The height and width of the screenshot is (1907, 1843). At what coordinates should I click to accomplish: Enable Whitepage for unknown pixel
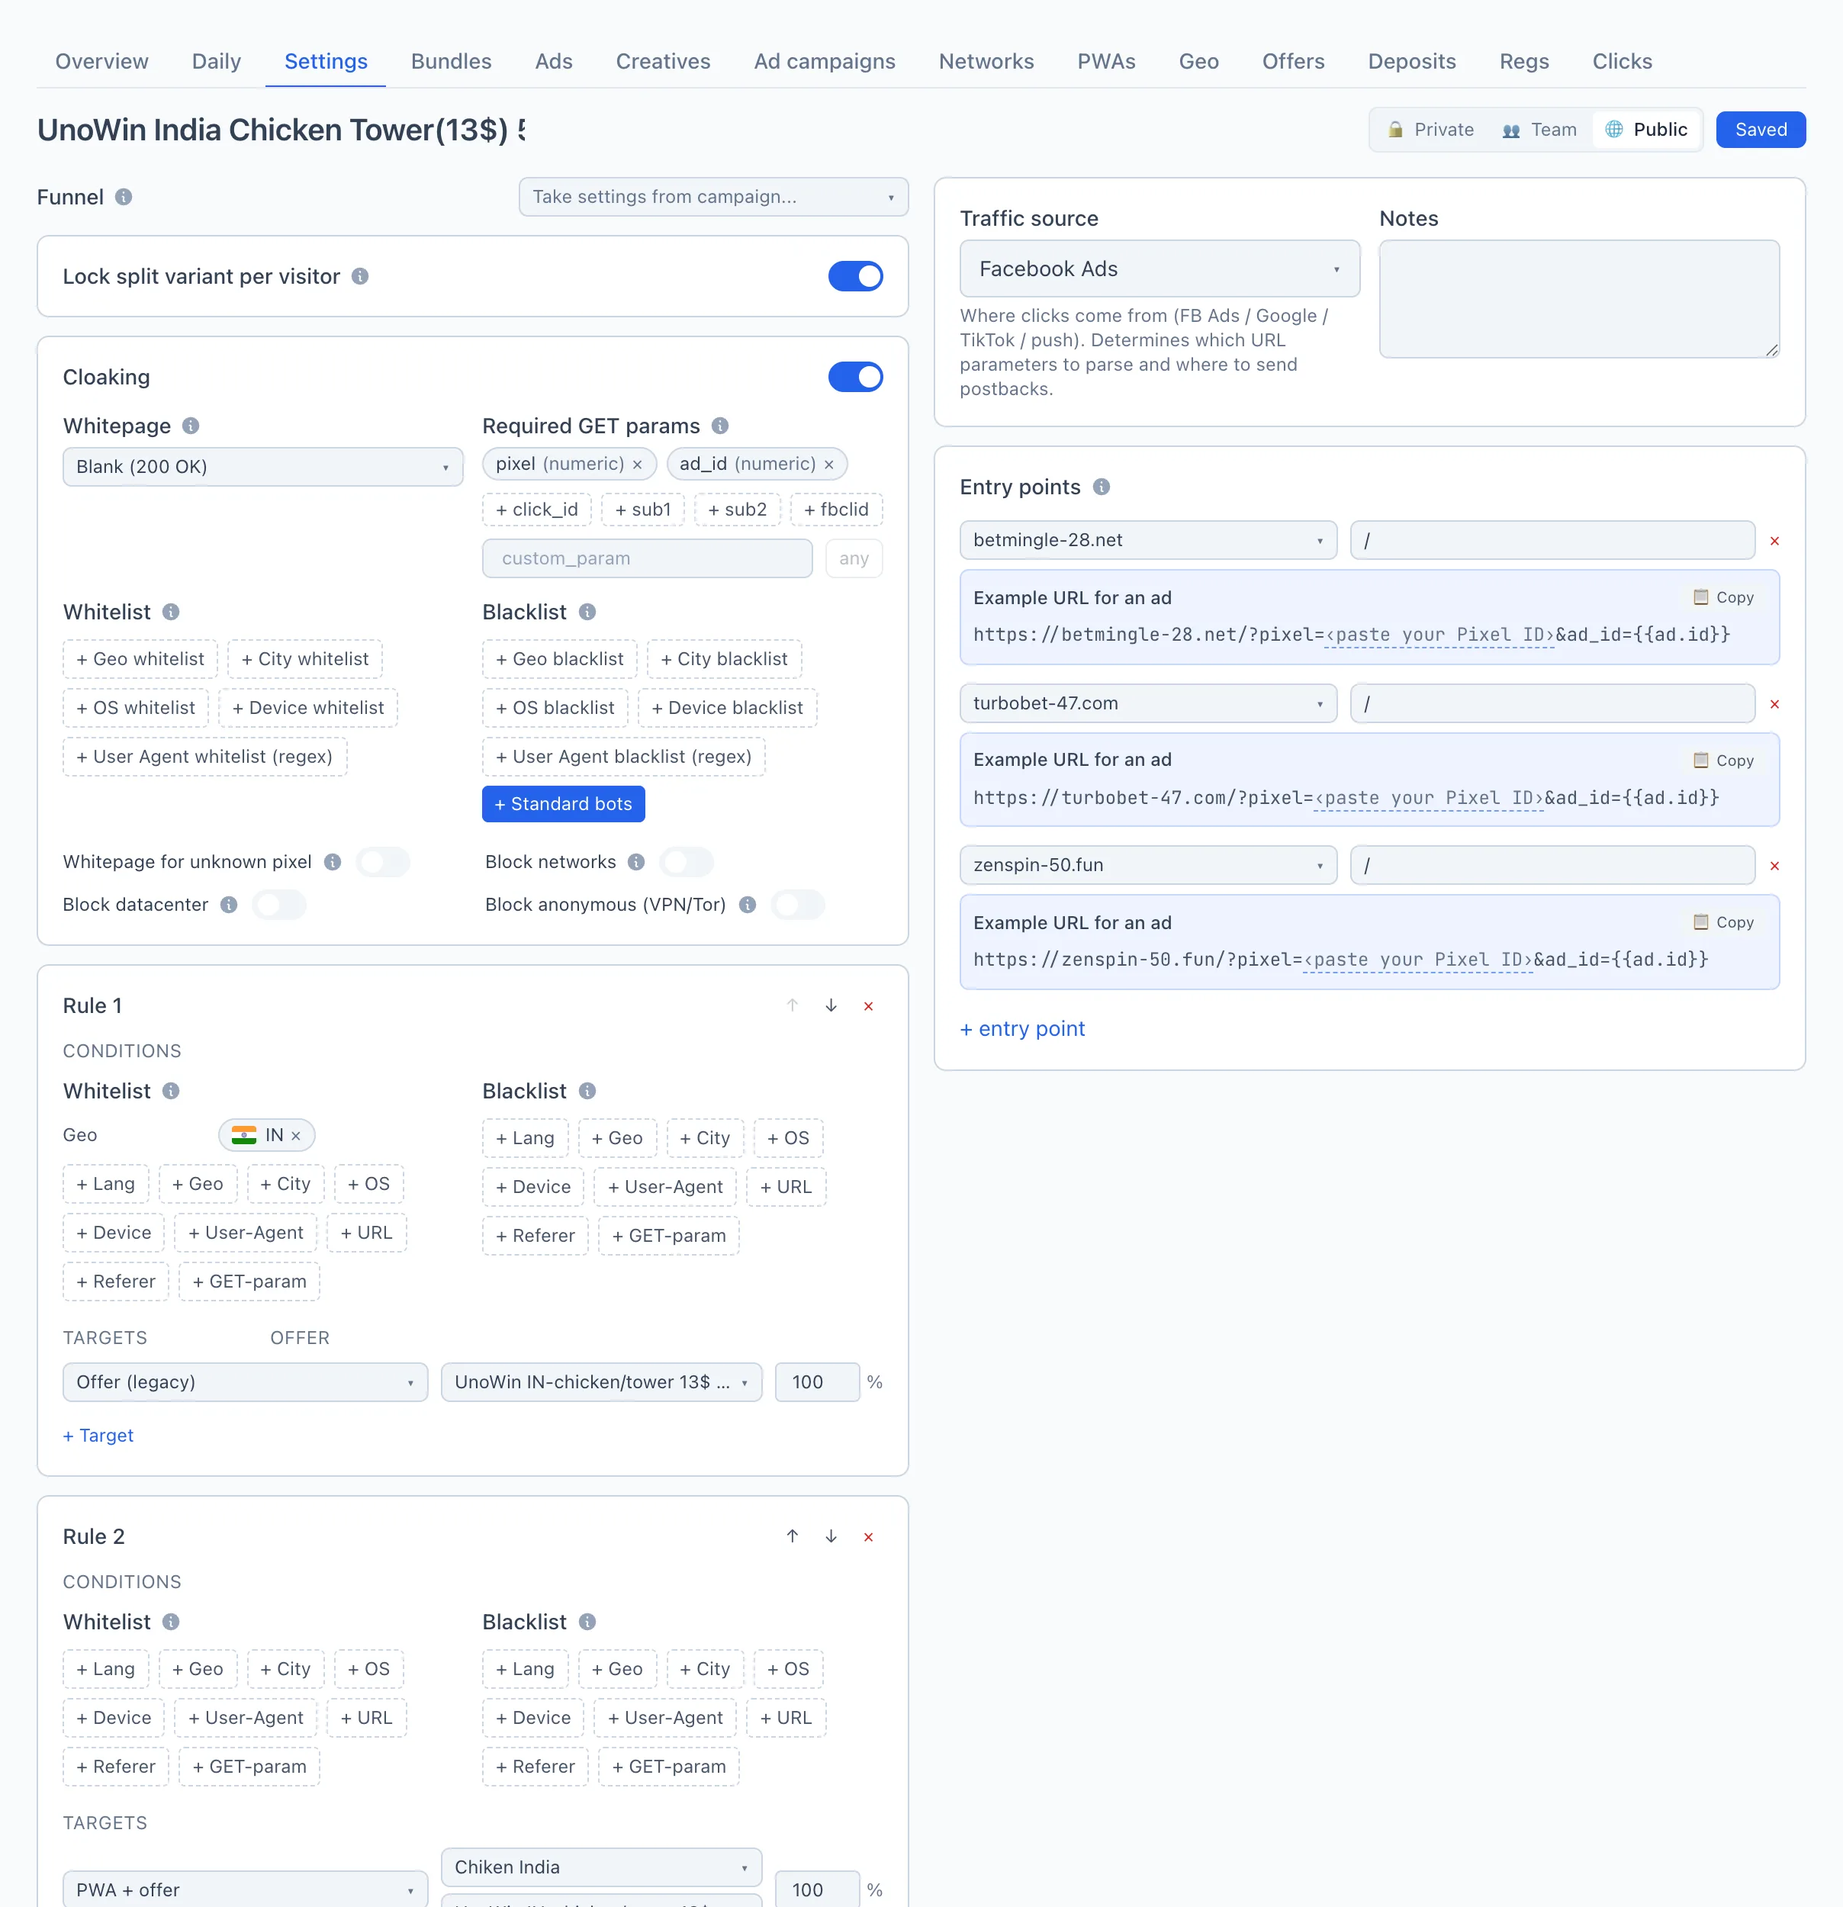[384, 862]
